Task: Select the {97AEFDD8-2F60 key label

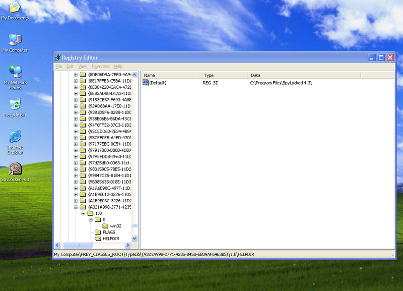Action: (x=109, y=156)
